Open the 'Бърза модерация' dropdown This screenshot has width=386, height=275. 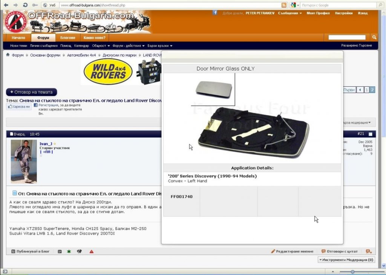[x=357, y=122]
